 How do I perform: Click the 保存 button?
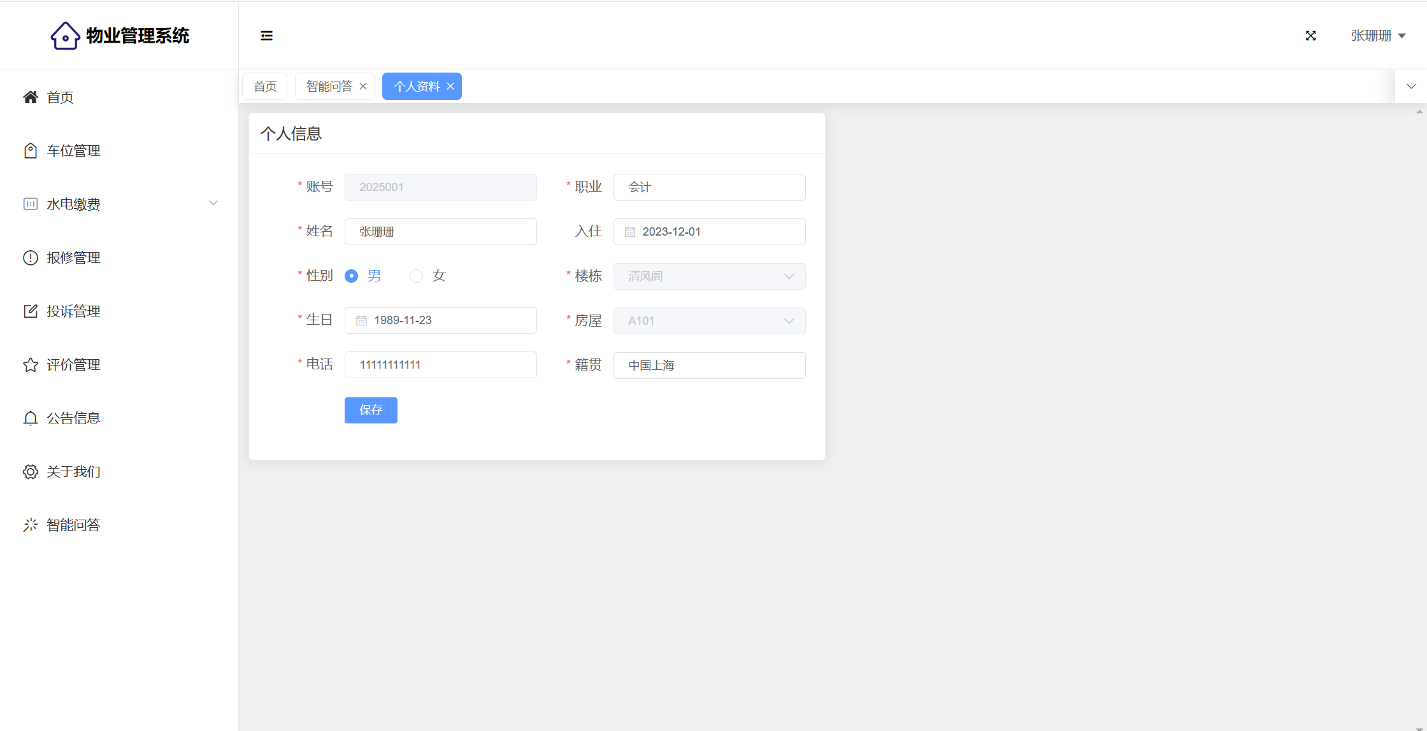click(371, 410)
